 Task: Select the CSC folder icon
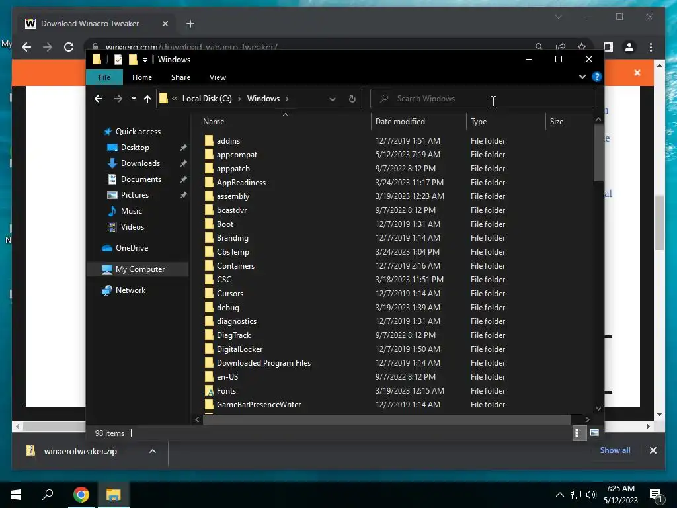click(209, 279)
